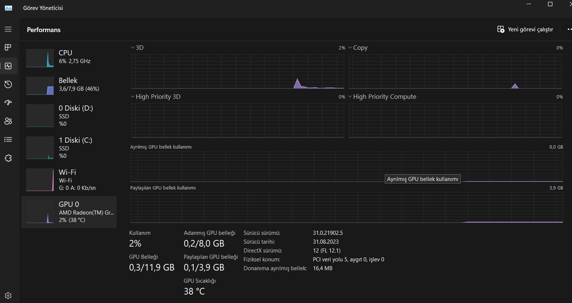Click the Performans page heading

[x=44, y=30]
